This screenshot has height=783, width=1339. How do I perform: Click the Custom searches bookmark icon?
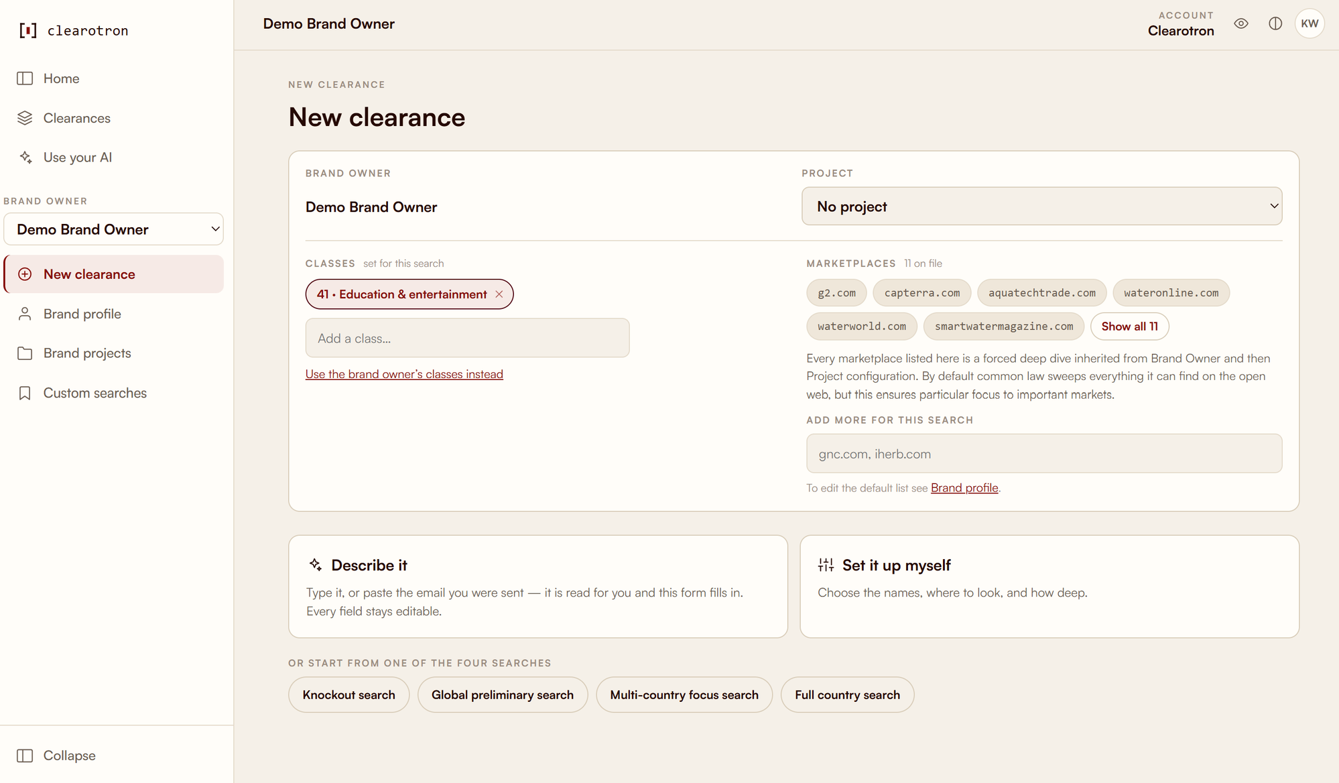(25, 393)
